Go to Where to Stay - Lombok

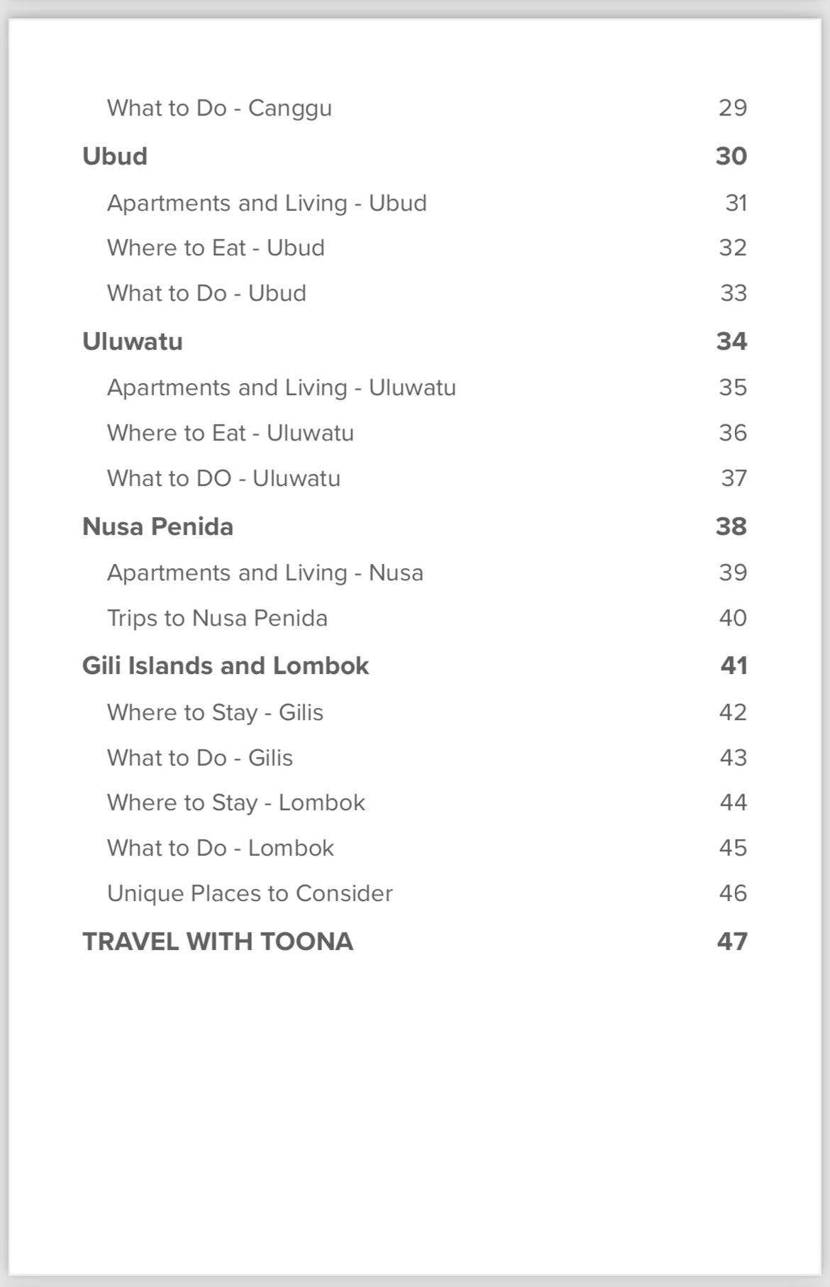coord(236,802)
